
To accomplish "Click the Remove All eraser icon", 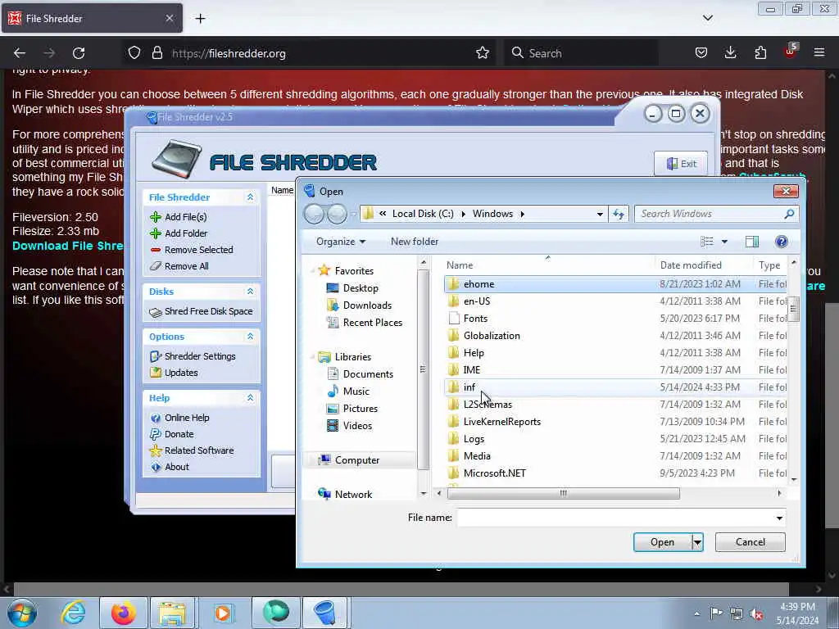I will [156, 266].
